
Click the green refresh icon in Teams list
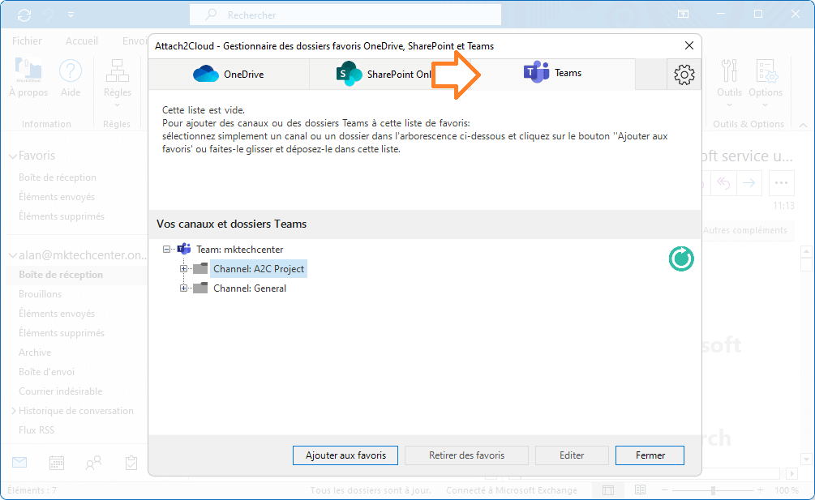click(x=680, y=259)
